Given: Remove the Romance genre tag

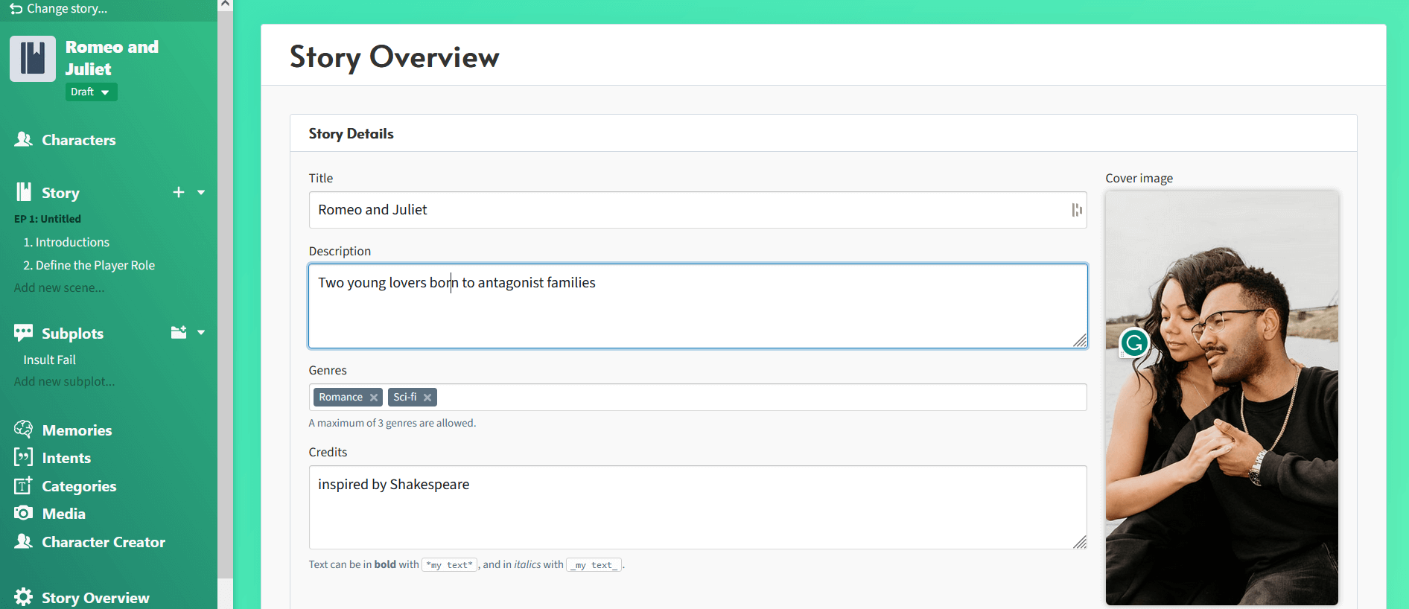Looking at the screenshot, I should (374, 398).
